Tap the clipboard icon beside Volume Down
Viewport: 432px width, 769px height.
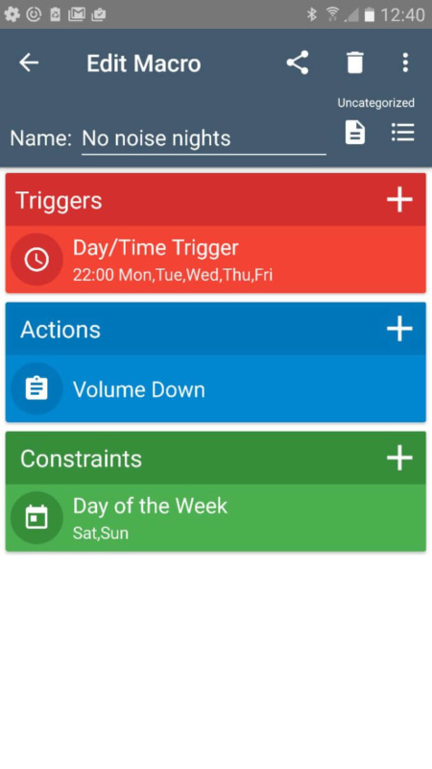tap(36, 389)
